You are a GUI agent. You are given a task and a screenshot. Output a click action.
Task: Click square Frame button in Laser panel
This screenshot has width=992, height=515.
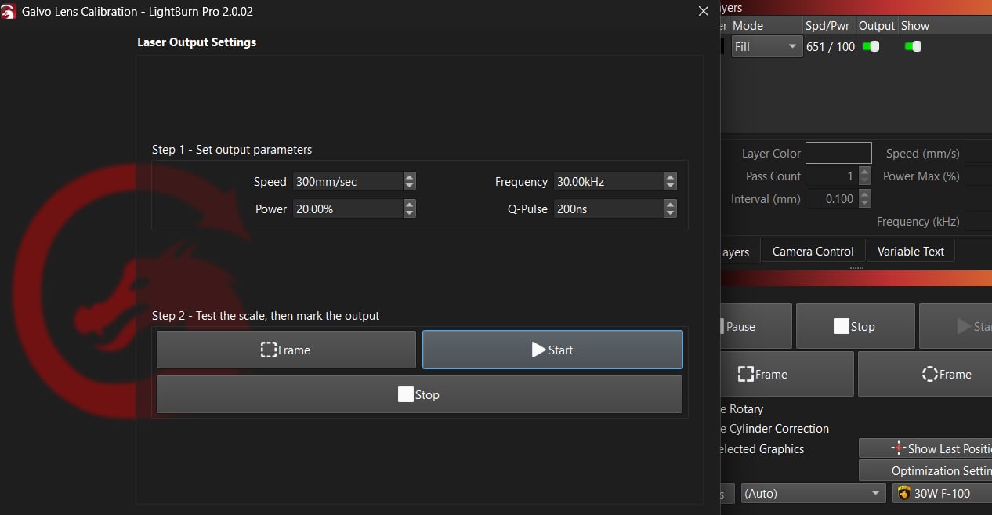[787, 374]
